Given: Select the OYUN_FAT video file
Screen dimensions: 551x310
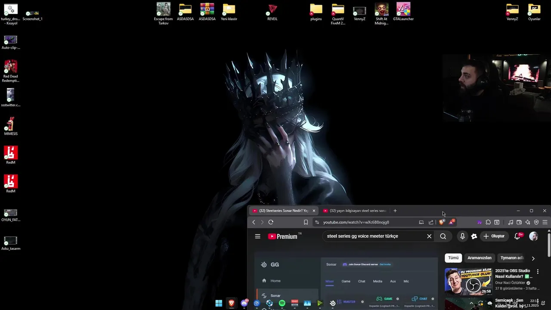Looking at the screenshot, I should pyautogui.click(x=11, y=215).
